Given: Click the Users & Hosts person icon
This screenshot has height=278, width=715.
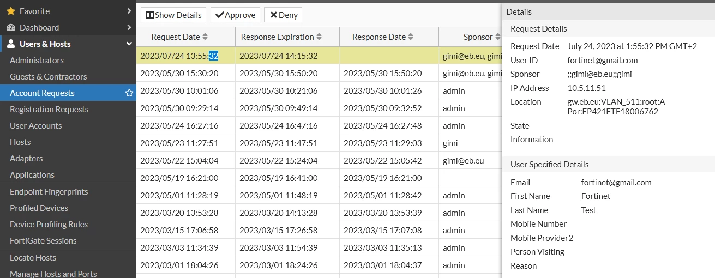Looking at the screenshot, I should click(x=11, y=44).
